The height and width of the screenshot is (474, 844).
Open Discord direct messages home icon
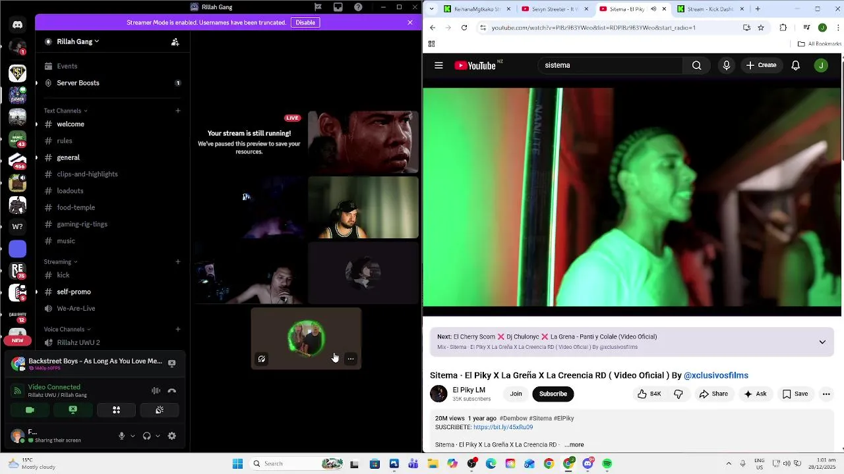pyautogui.click(x=18, y=25)
